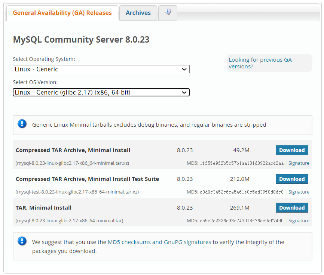Click the TAR, Minimal Install title
The height and width of the screenshot is (275, 324).
point(44,208)
